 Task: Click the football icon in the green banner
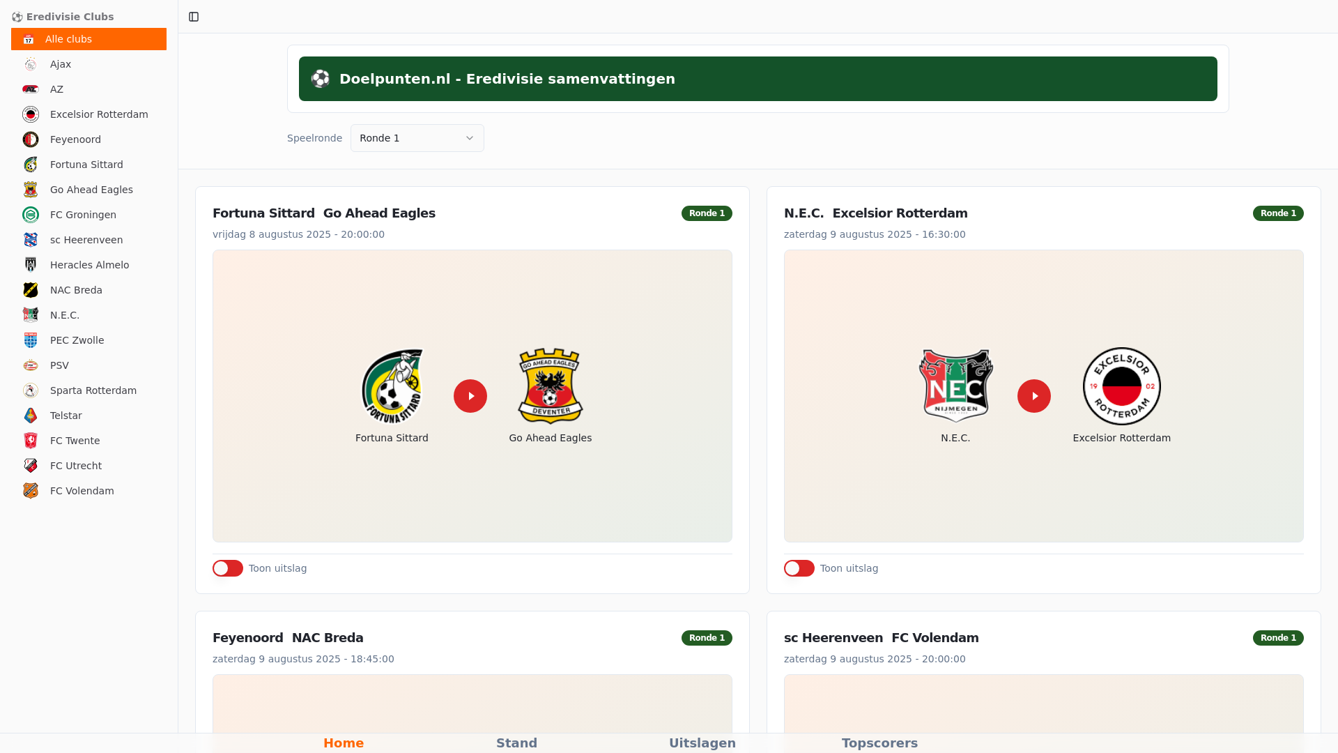click(x=321, y=79)
